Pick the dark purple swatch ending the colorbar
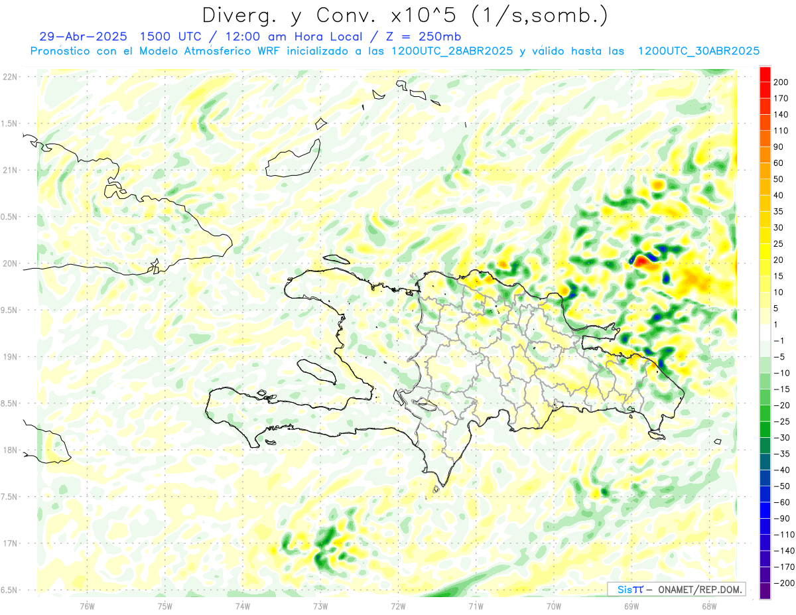 pyautogui.click(x=765, y=591)
